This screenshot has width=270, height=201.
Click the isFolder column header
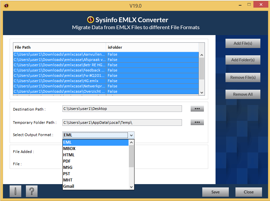tap(152, 47)
